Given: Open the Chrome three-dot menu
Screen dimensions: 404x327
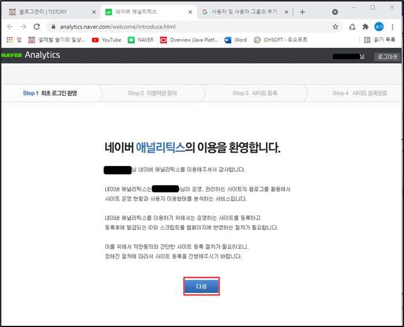Looking at the screenshot, I should pos(392,27).
